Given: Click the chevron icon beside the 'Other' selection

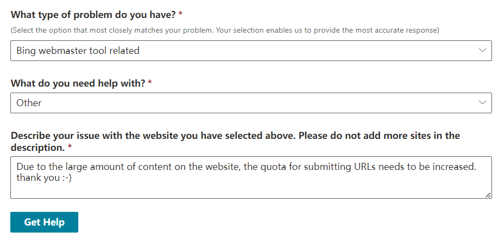Looking at the screenshot, I should [x=482, y=102].
